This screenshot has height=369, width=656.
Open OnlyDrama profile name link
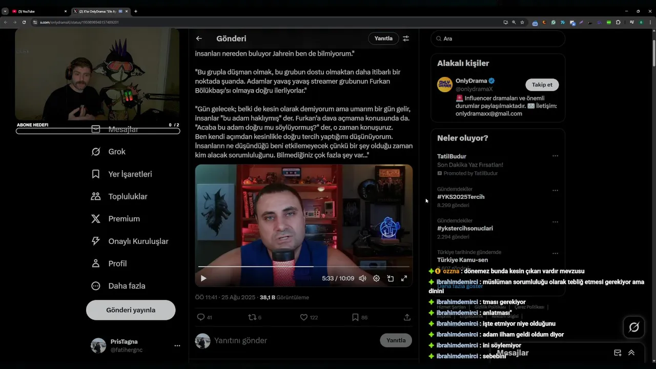click(x=472, y=80)
